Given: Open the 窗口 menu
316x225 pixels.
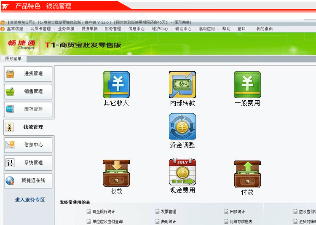Looking at the screenshot, I should pos(241,29).
